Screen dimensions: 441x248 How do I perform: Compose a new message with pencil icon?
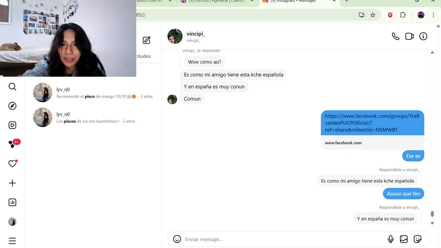click(x=146, y=40)
